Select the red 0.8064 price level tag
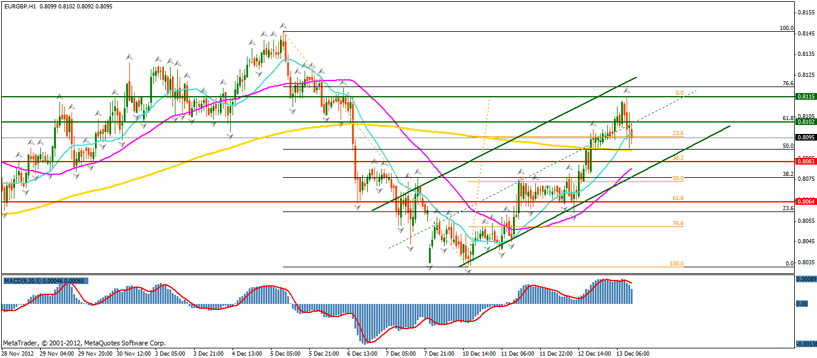Screen dimensions: 817x358 coord(805,202)
